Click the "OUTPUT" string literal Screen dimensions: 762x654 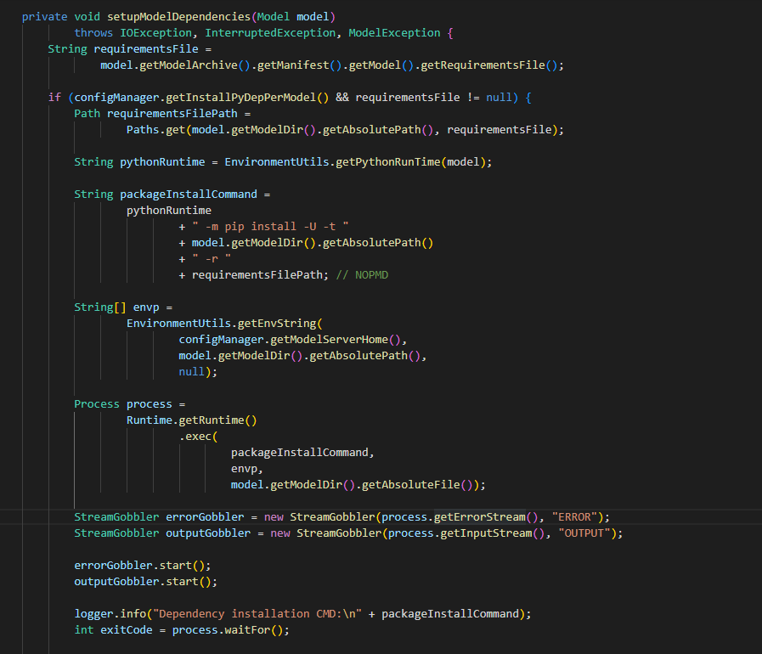[x=584, y=533]
